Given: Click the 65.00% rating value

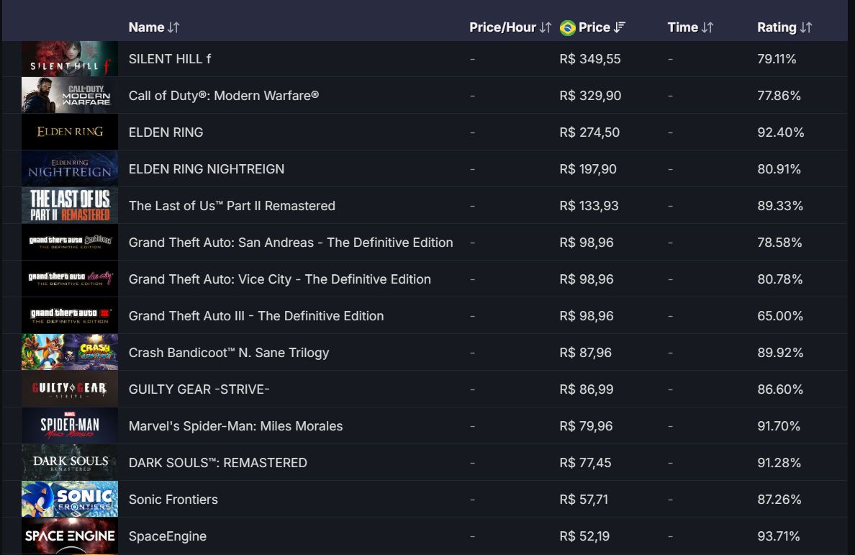Looking at the screenshot, I should pyautogui.click(x=779, y=316).
